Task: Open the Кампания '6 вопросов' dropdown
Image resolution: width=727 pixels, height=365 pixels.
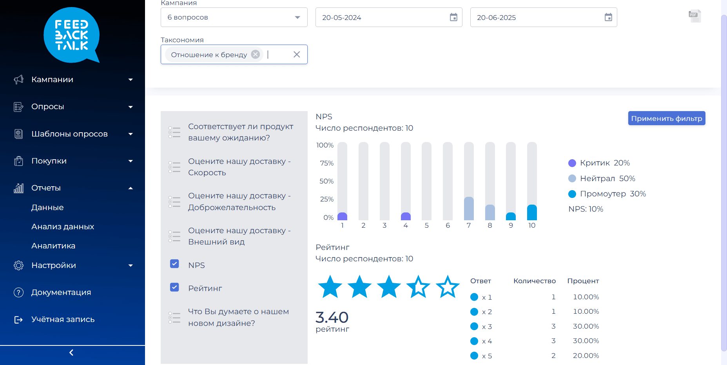Action: pyautogui.click(x=234, y=17)
